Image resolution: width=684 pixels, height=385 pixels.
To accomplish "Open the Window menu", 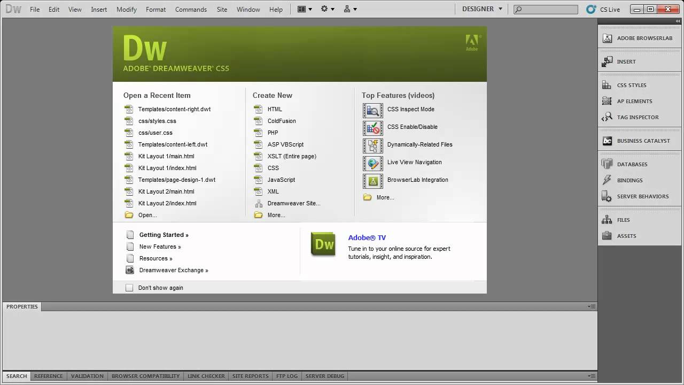I will click(x=248, y=9).
